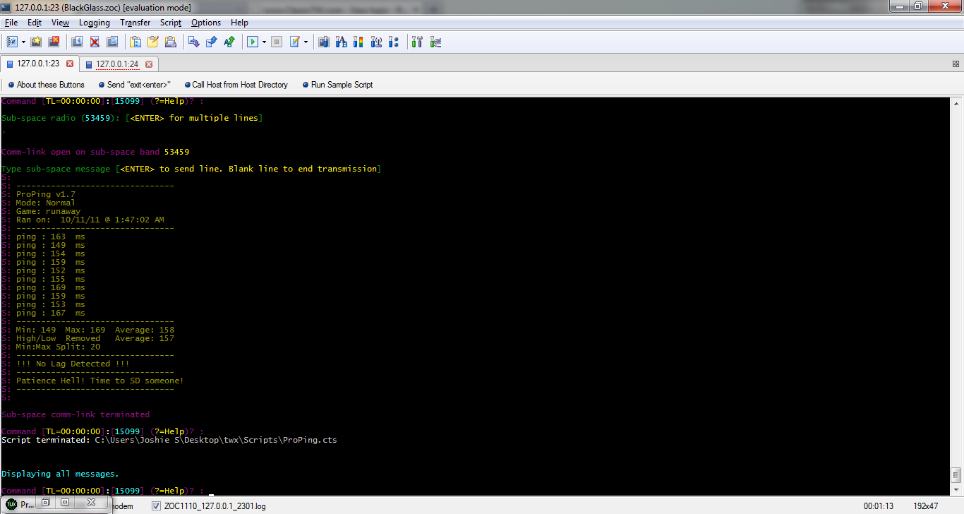The width and height of the screenshot is (964, 514).
Task: Expand the run-script dropdown arrow
Action: pyautogui.click(x=264, y=42)
